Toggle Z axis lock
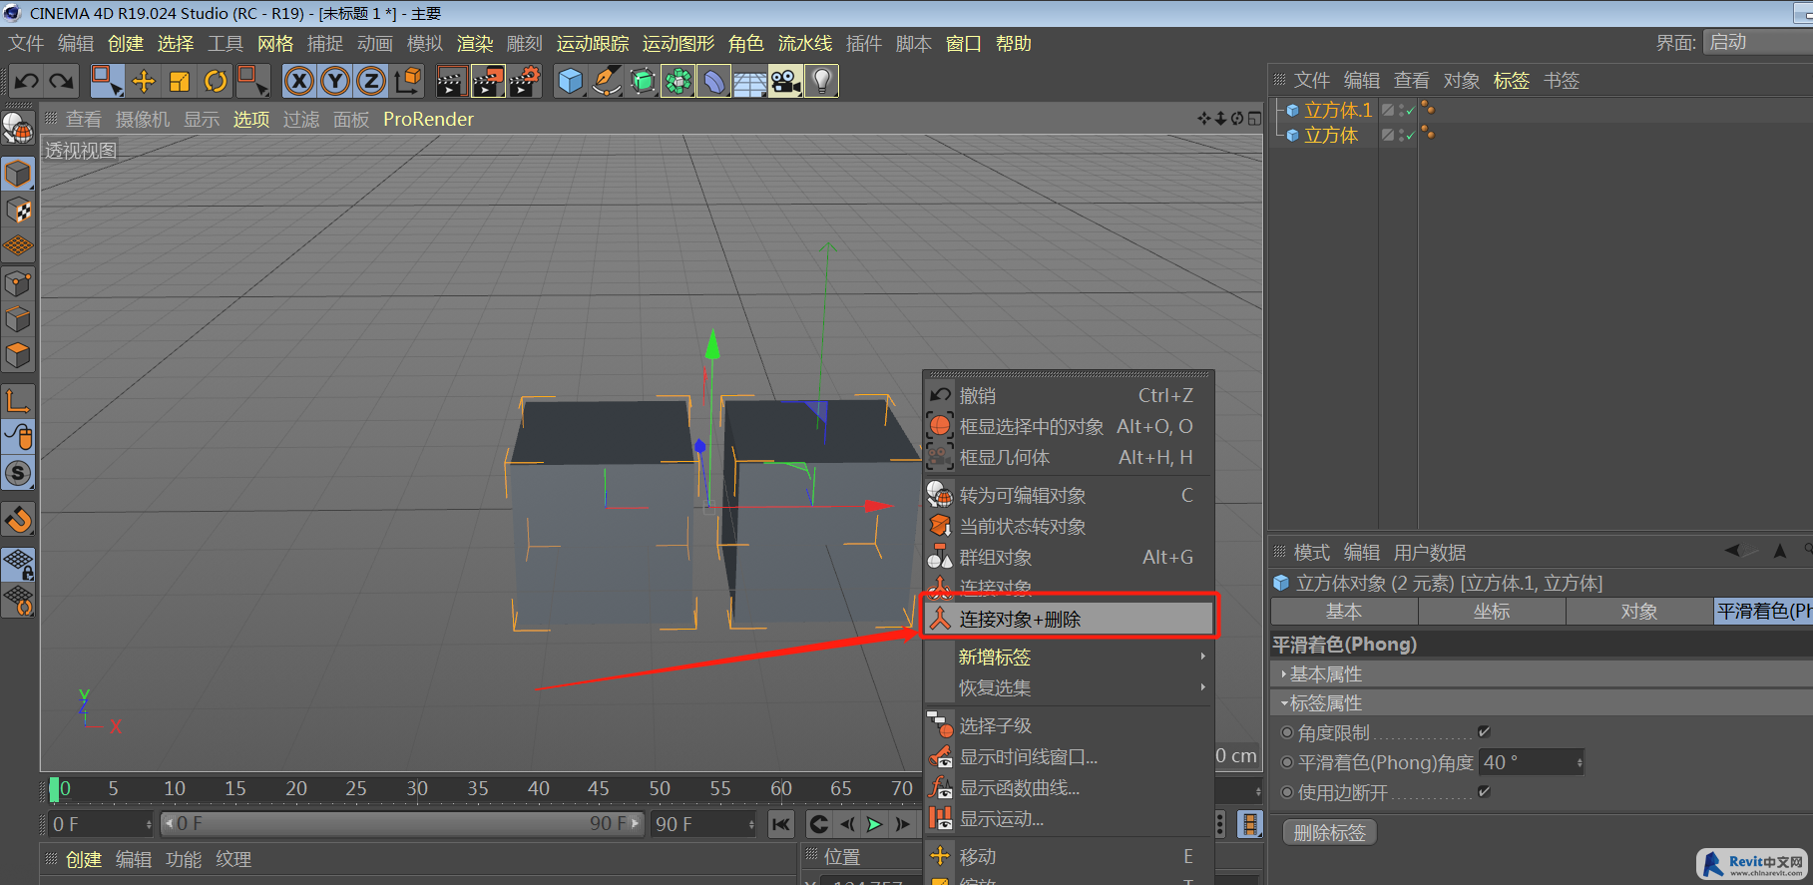The height and width of the screenshot is (885, 1813). (x=371, y=81)
